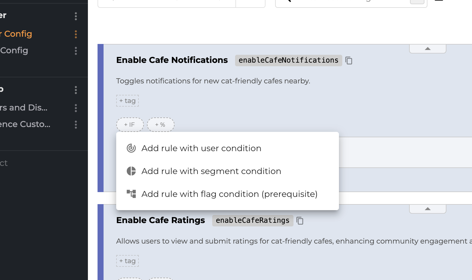Copy the enableCafeNotifications key
Screen dimensions: 472x280
(x=349, y=61)
